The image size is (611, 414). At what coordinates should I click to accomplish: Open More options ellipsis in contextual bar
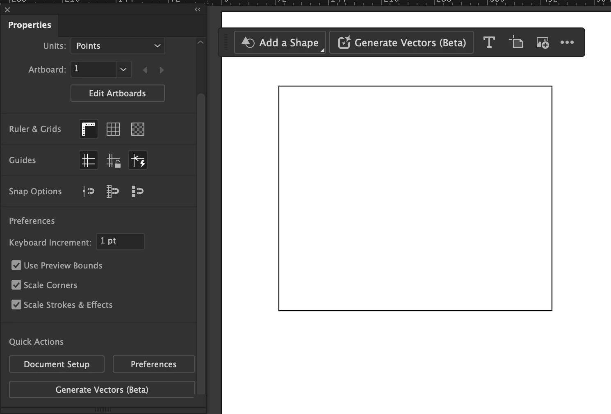click(x=567, y=42)
